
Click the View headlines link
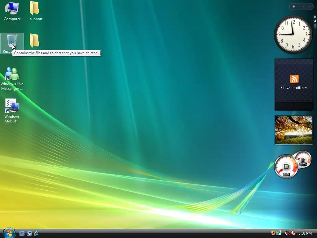[294, 88]
